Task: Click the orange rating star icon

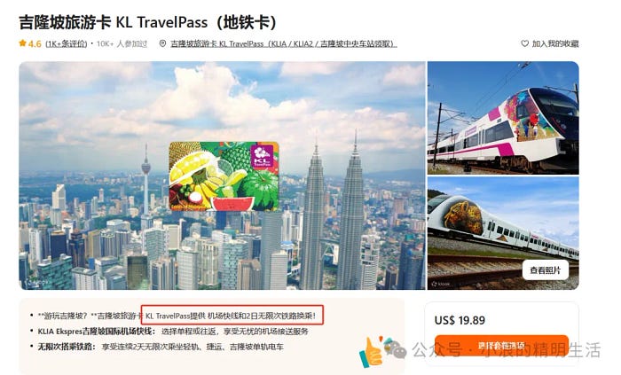Action: point(22,43)
